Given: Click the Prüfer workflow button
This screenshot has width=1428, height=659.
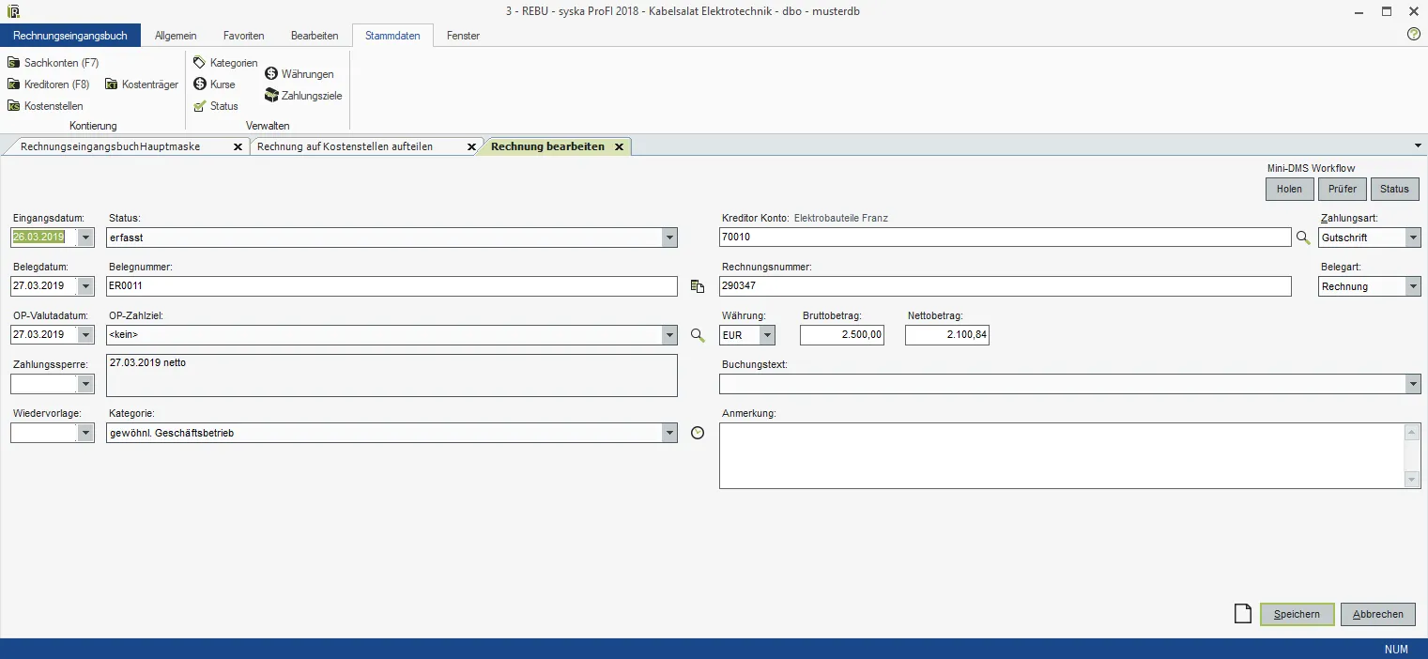Looking at the screenshot, I should [1343, 189].
